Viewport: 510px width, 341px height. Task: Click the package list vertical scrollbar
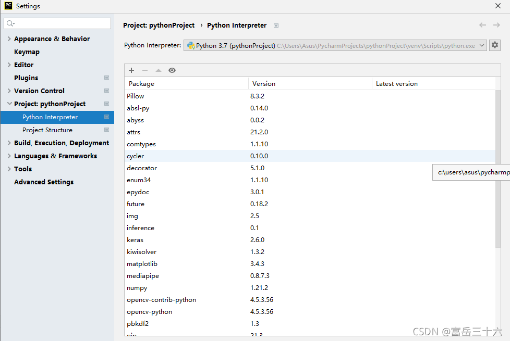tap(498, 169)
